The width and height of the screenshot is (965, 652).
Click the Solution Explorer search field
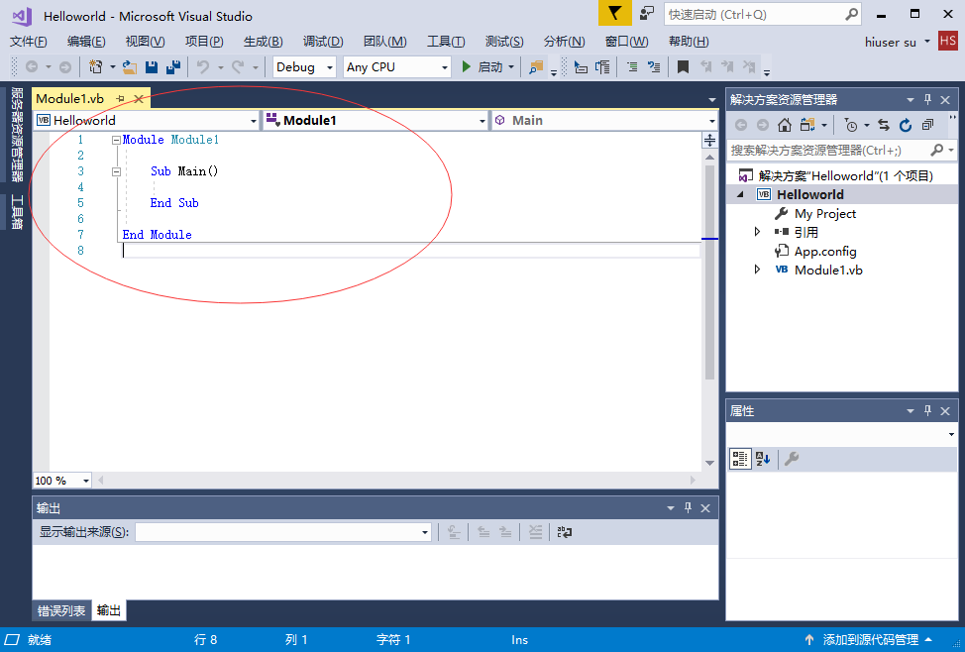click(842, 150)
